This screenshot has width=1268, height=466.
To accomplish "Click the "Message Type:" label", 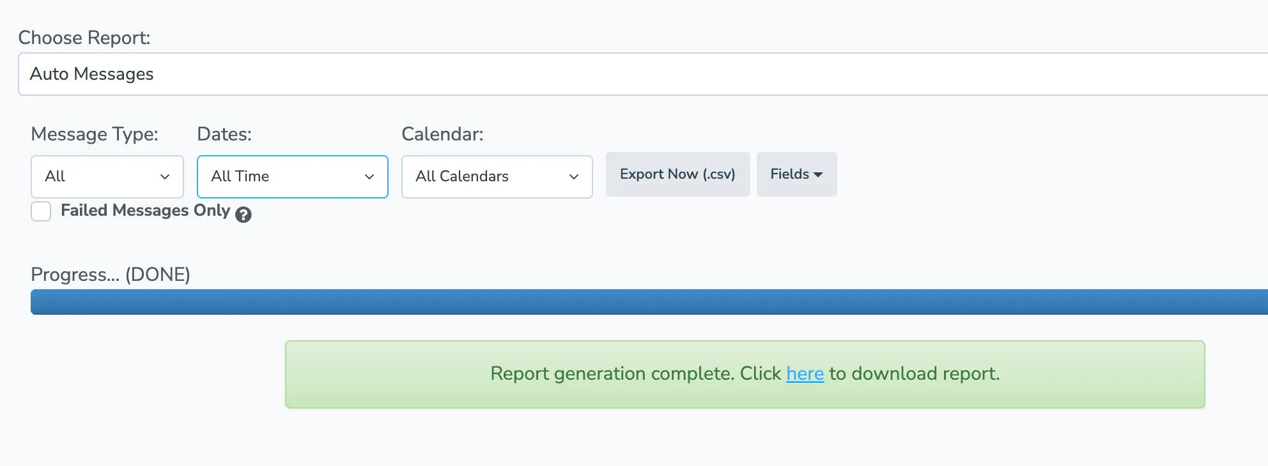I will coord(95,134).
